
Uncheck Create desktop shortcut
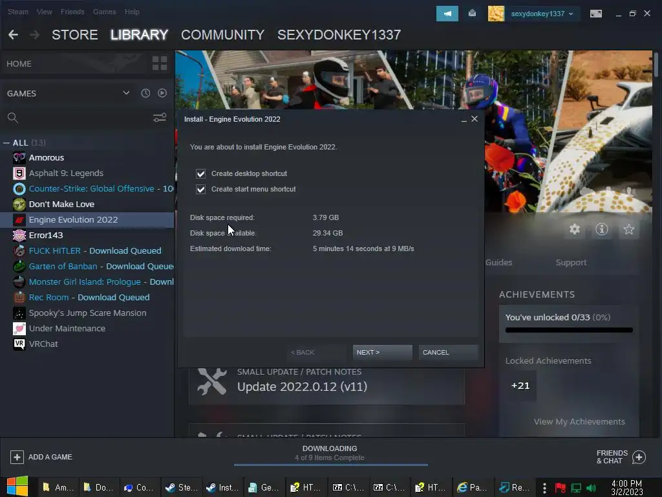200,173
